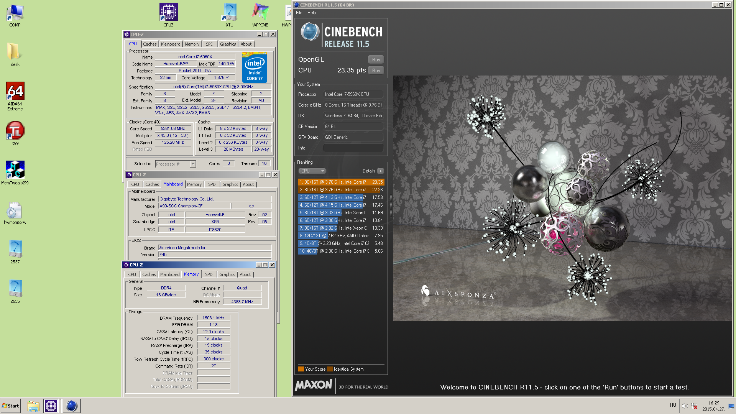This screenshot has height=414, width=736.
Task: Click the Cinebench panel splitter handle
Action: (391, 206)
